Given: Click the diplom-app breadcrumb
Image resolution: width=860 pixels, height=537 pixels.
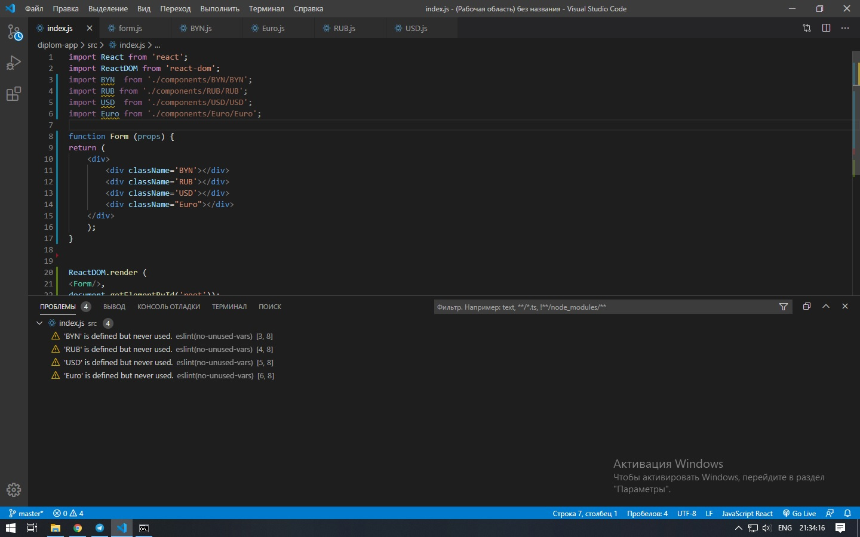Looking at the screenshot, I should click(x=57, y=45).
